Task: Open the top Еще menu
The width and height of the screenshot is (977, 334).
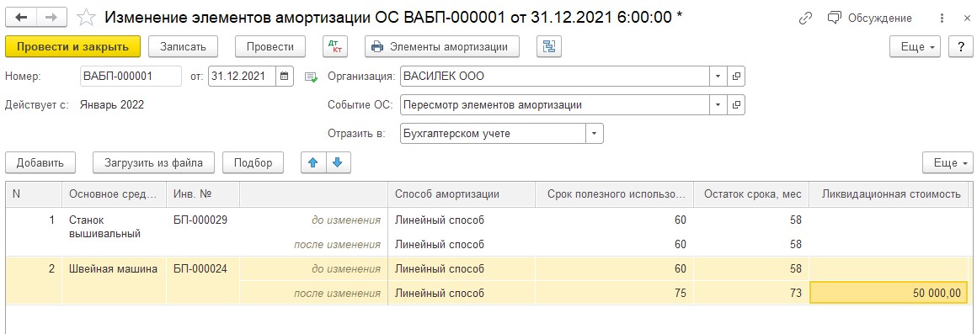Action: coord(916,46)
